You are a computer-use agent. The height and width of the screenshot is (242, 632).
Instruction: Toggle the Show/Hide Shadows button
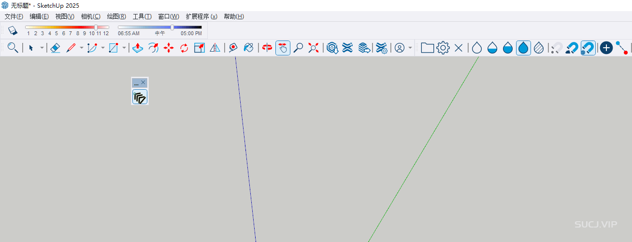coord(13,30)
